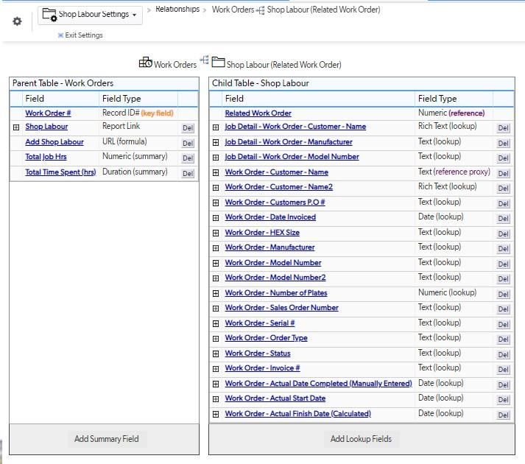Click Shop Labour (Related Work Order) breadcrumb
Image resolution: width=525 pixels, height=464 pixels.
[323, 10]
